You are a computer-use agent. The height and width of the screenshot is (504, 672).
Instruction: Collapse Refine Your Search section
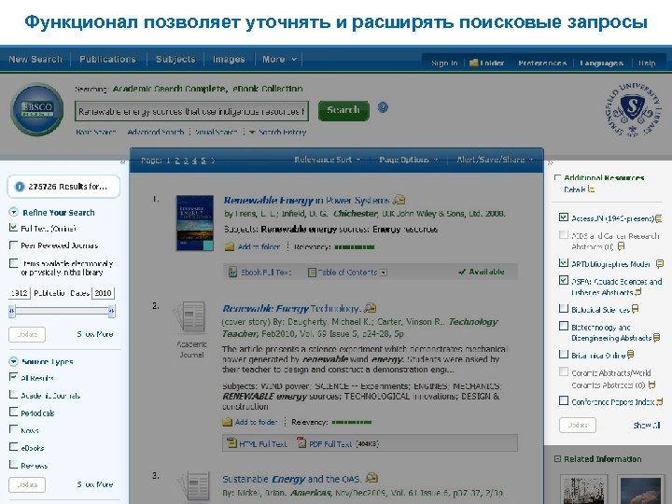14,212
